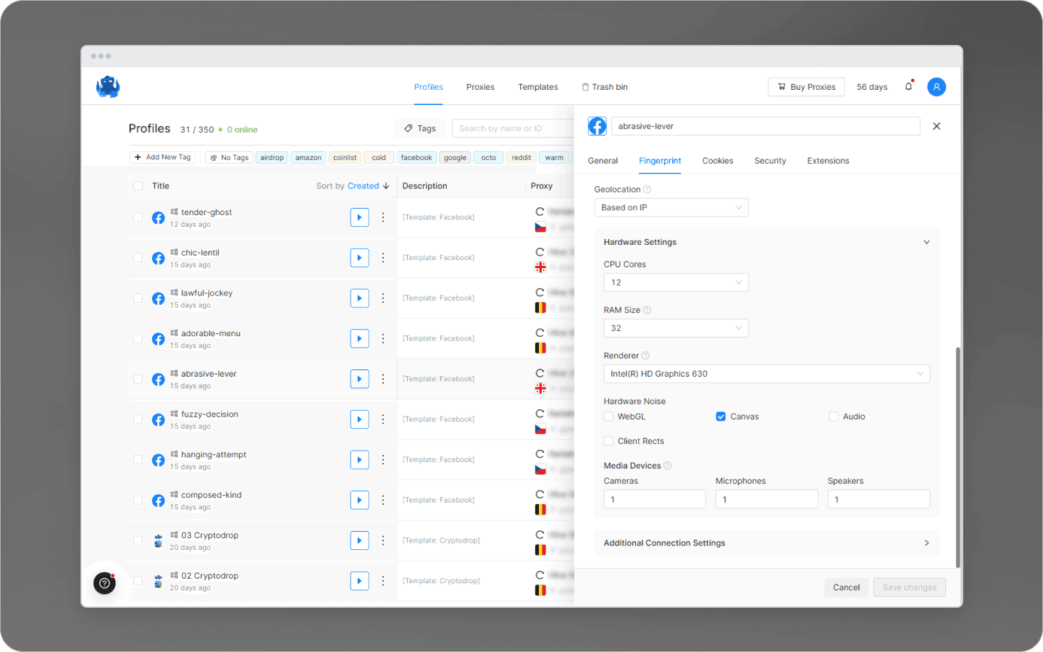
Task: Open Renderer Intel HD Graphics dropdown
Action: (766, 374)
